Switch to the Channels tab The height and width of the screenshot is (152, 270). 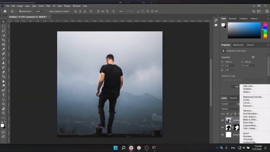point(233,98)
